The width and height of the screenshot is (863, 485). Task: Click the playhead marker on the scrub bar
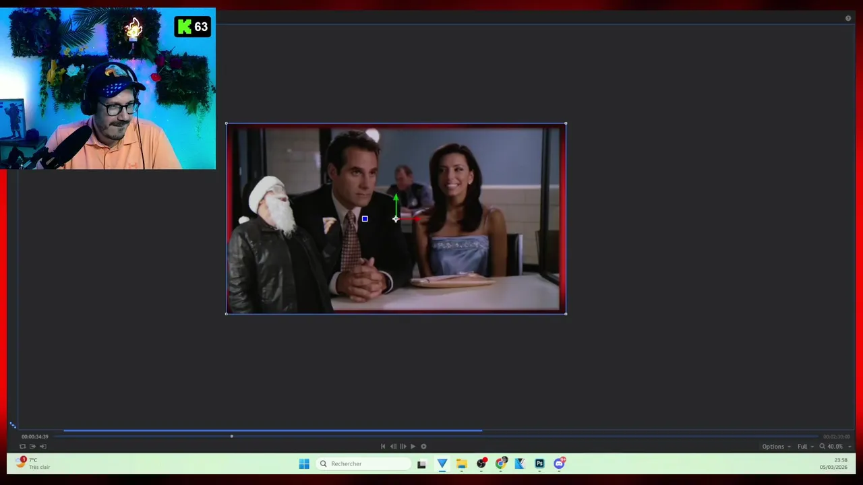click(x=231, y=437)
